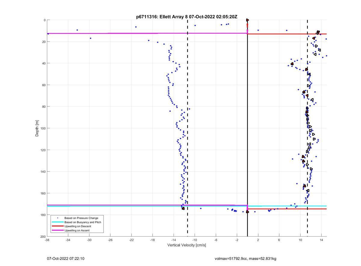Image resolution: width=361 pixels, height=266 pixels.
Task: Click y-axis tick label 100
Action: [x=43, y=128]
